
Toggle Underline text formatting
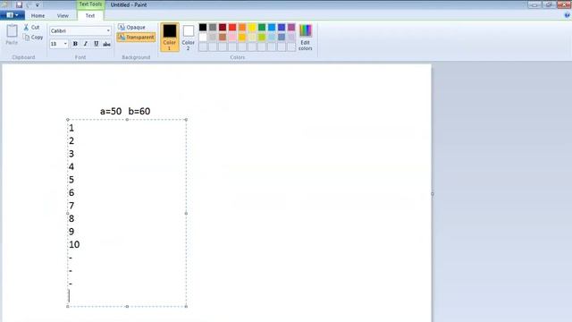pos(96,44)
